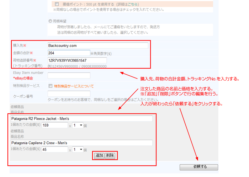Click the Patagonia Capilene 2 Crew name field
This screenshot has width=249, height=177.
click(x=81, y=143)
